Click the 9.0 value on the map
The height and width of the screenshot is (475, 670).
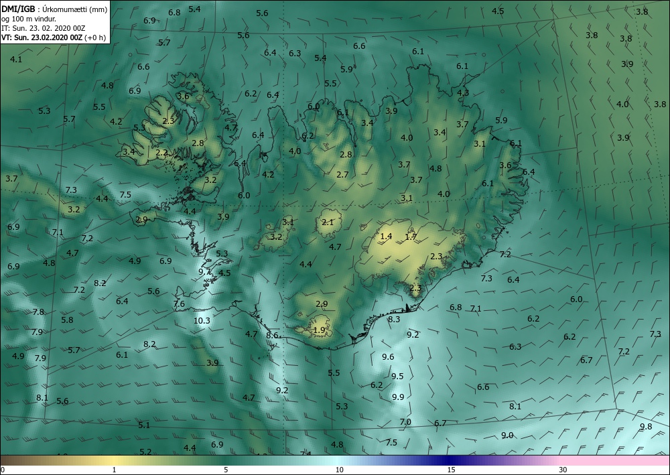tap(507, 435)
